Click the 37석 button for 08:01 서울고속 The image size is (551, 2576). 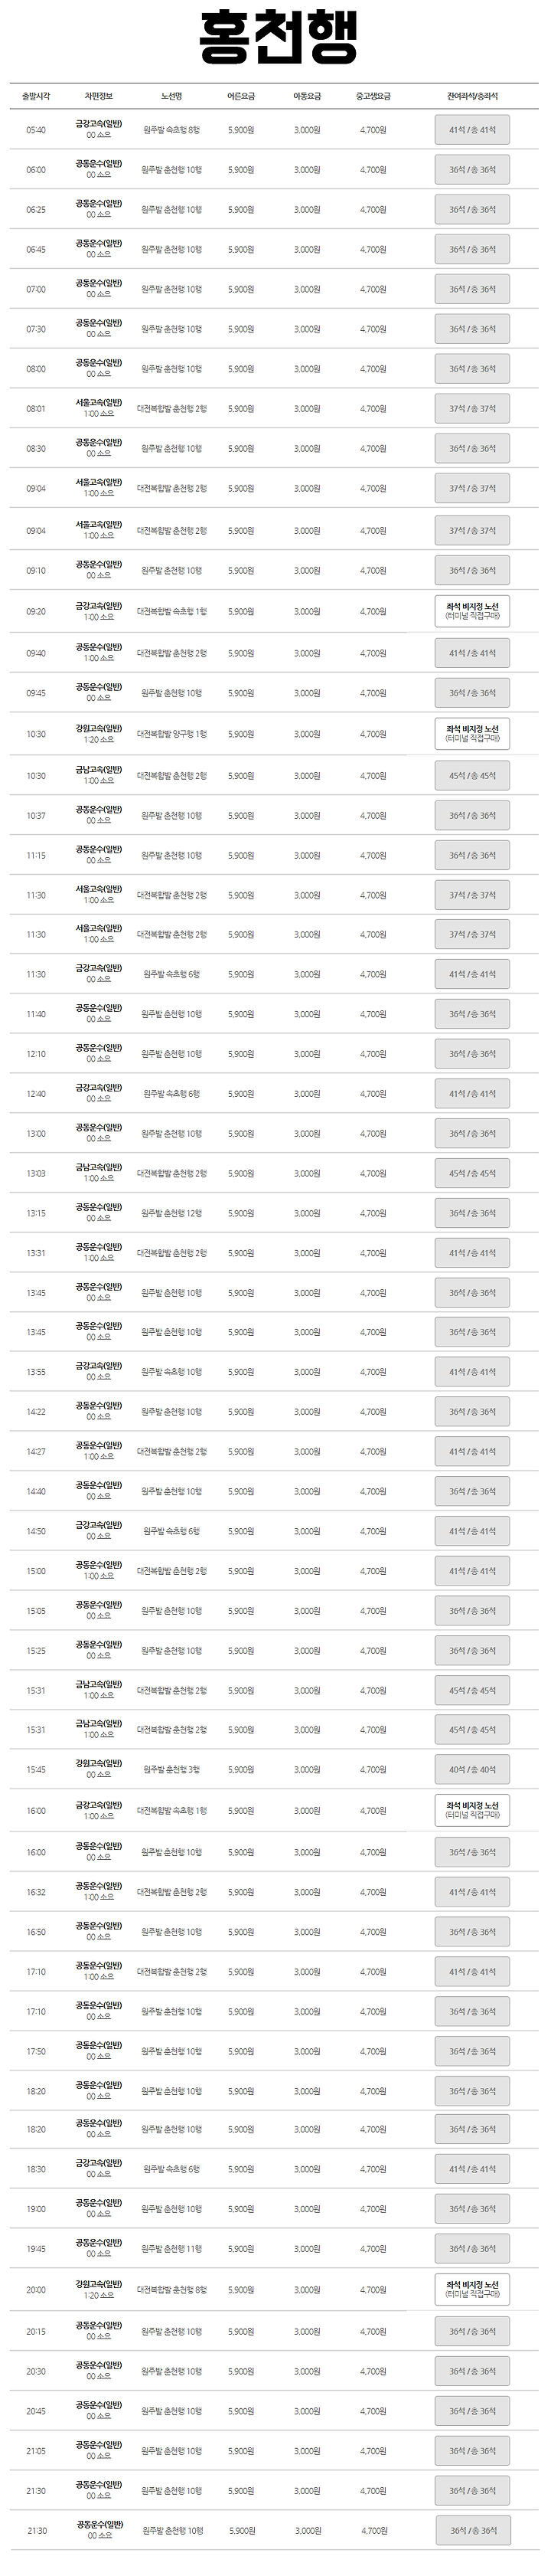[472, 409]
